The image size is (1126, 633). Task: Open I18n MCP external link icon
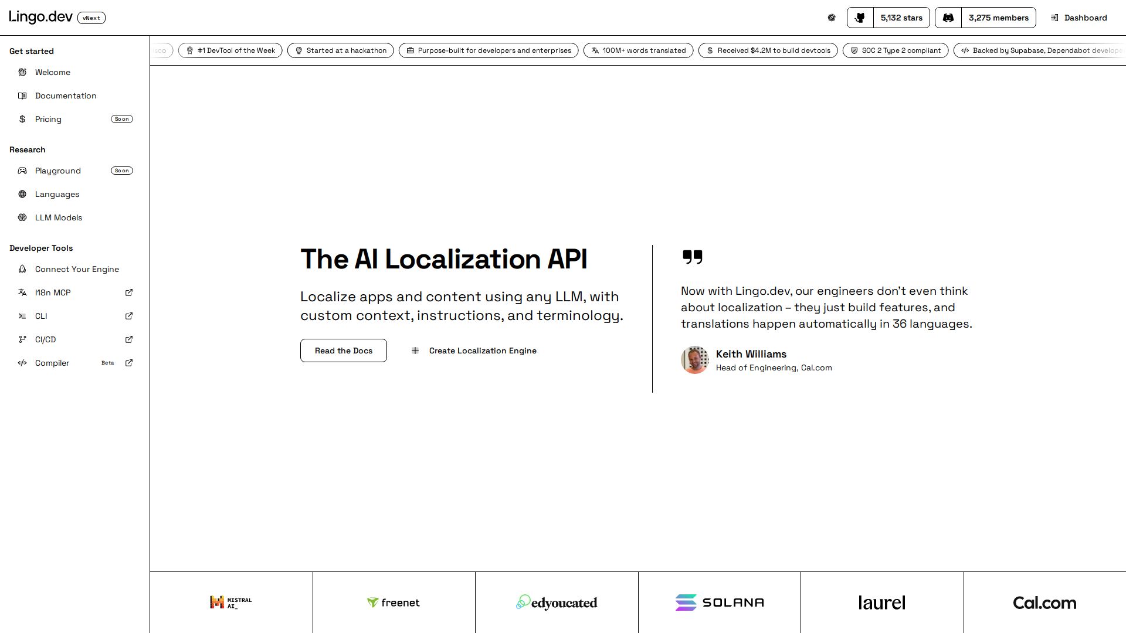point(129,292)
